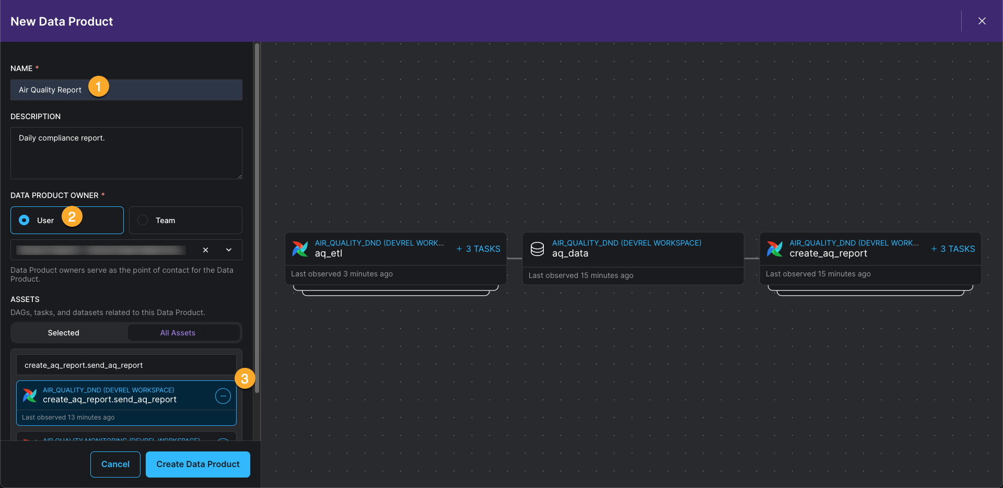The width and height of the screenshot is (1003, 488).
Task: Select the User radio button for owner
Action: [24, 220]
